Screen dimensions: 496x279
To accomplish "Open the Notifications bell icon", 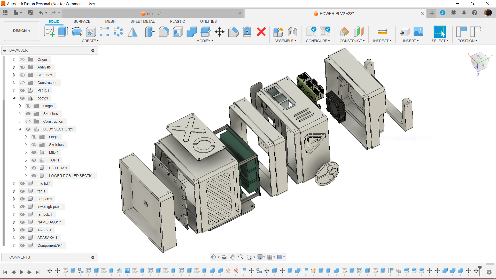I will click(x=464, y=13).
